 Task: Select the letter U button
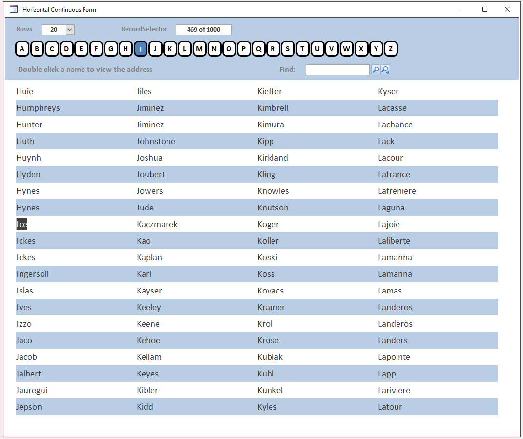[317, 49]
